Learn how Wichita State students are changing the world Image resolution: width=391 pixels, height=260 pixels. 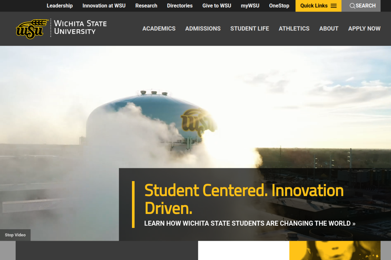(x=250, y=223)
